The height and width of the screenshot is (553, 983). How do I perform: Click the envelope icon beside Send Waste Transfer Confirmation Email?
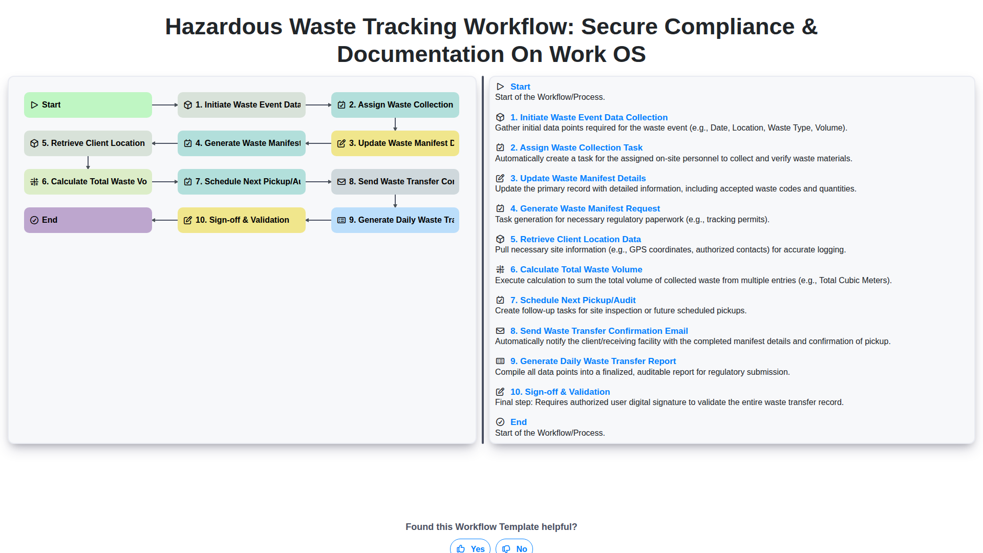(x=500, y=331)
